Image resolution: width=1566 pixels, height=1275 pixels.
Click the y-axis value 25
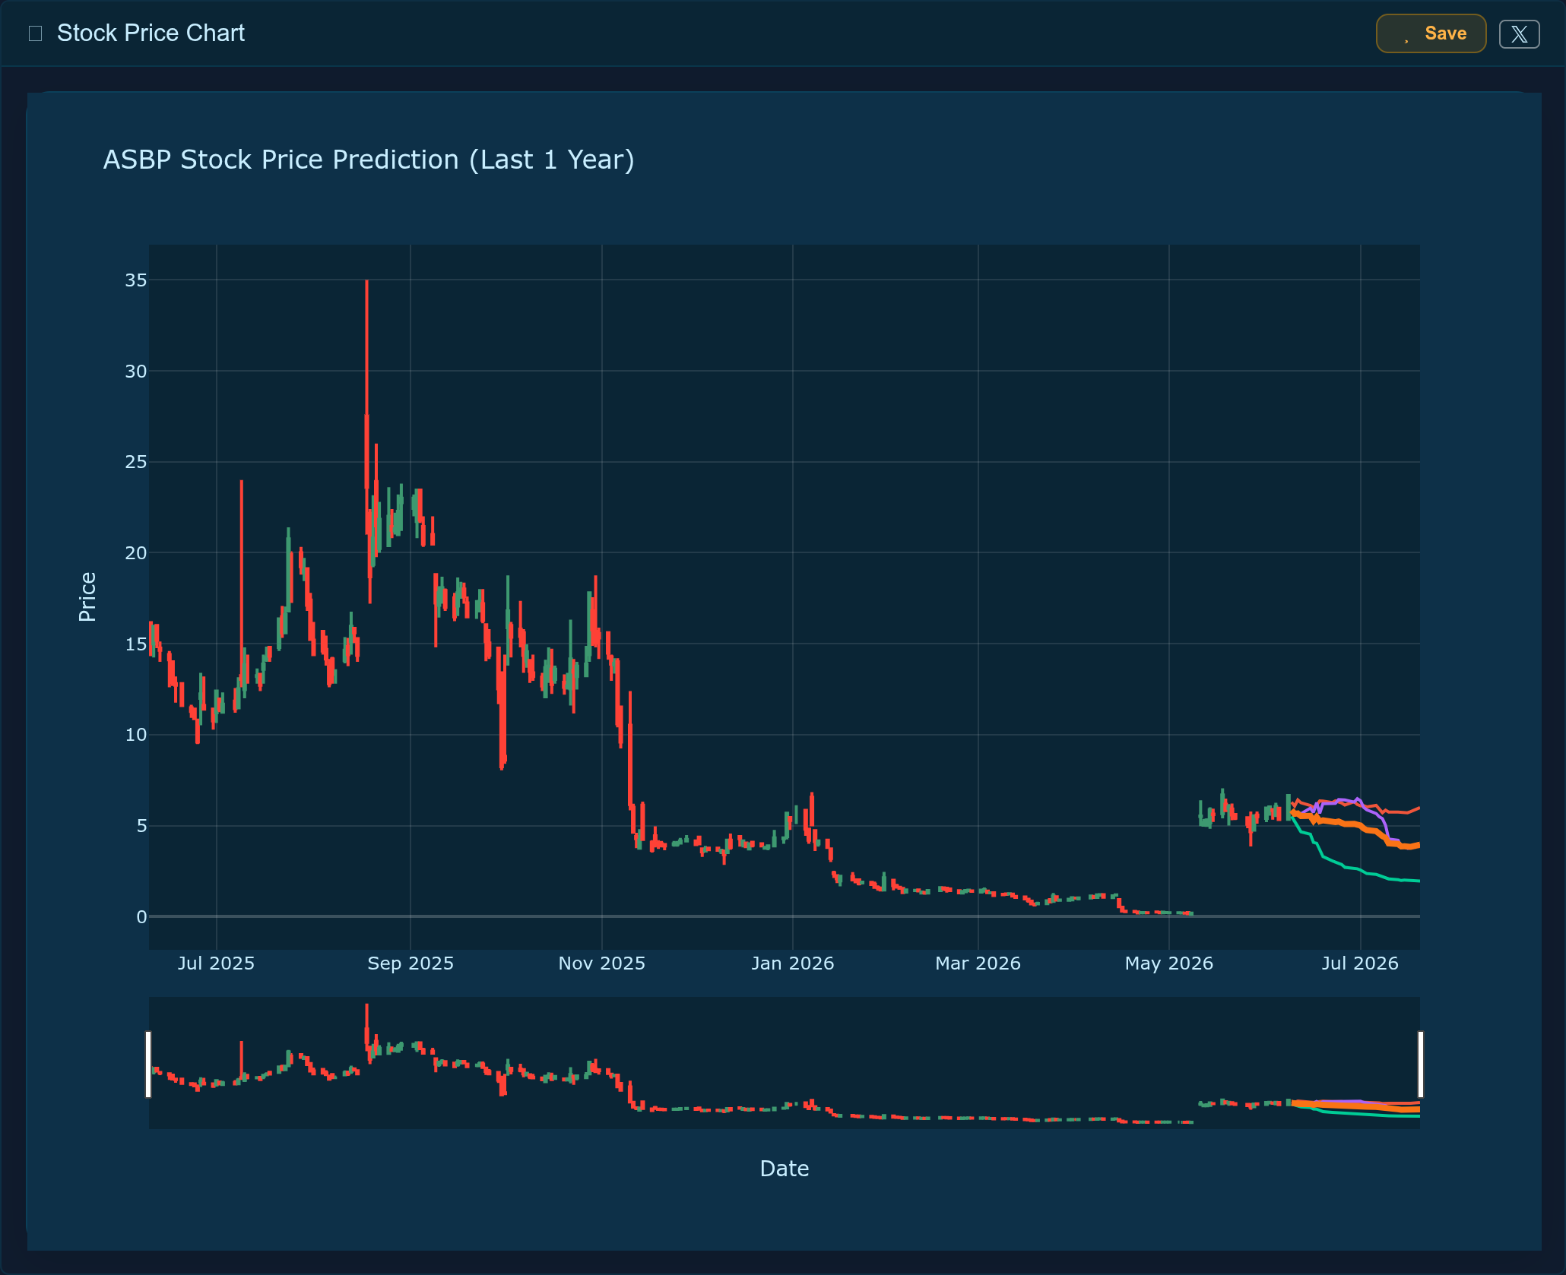(x=136, y=462)
